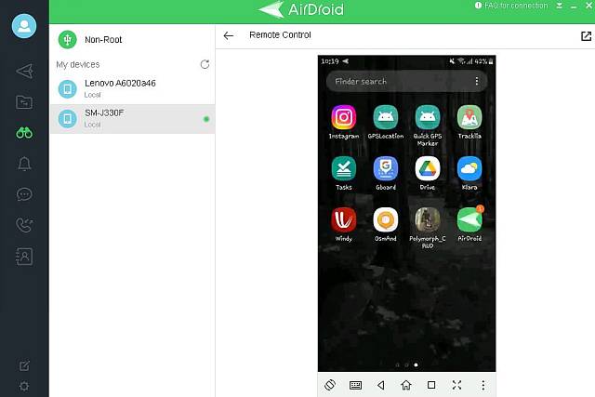Viewport: 595px width, 397px height.
Task: Launch OsmAnd app
Action: (386, 219)
